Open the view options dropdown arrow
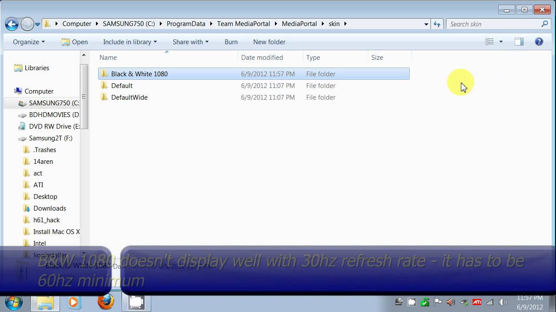Viewport: 556px width, 312px height. 501,42
